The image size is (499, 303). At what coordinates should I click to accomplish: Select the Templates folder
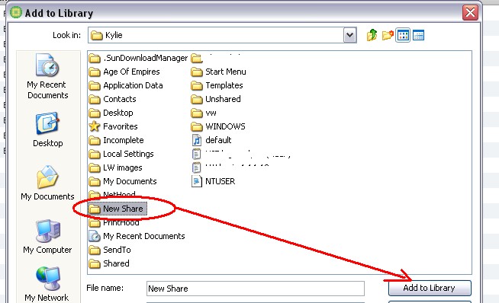click(x=217, y=85)
